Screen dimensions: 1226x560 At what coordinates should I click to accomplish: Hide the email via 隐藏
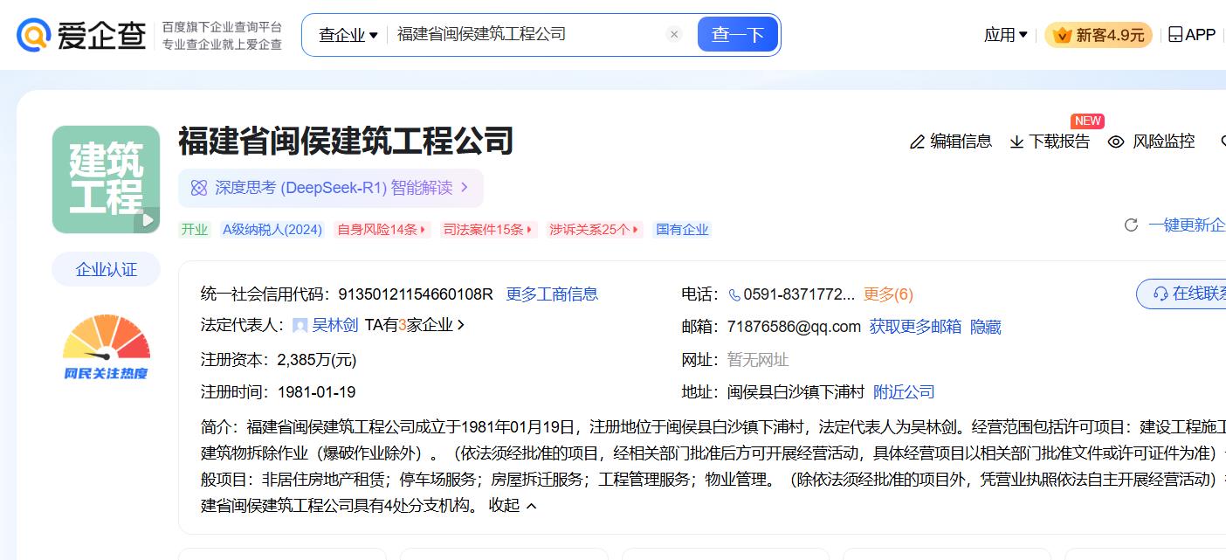pyautogui.click(x=986, y=327)
